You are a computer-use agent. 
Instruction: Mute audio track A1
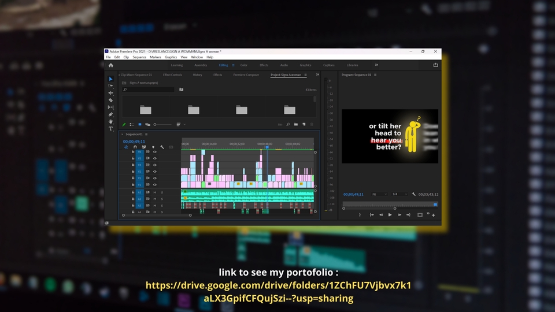click(155, 192)
